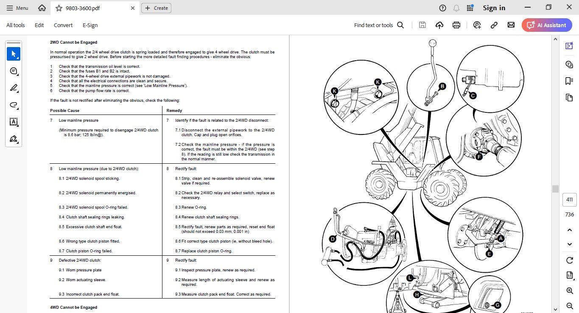Screen dimensions: 579x313
Task: Close the 9803-3600.pdf tab
Action: pos(133,8)
